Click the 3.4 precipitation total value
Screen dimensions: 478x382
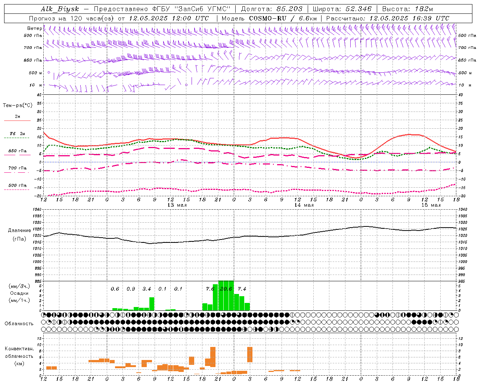coord(147,289)
